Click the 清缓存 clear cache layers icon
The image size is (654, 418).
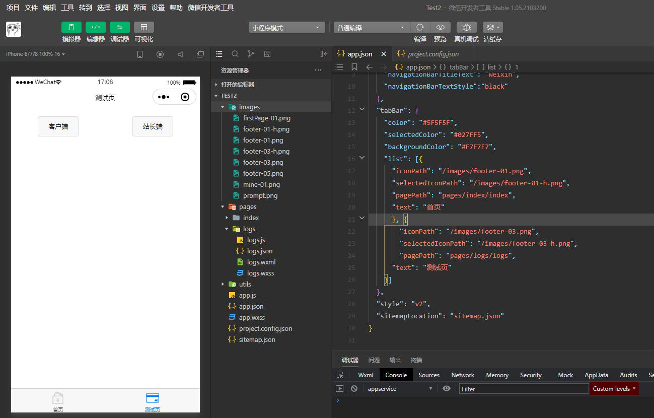point(492,27)
